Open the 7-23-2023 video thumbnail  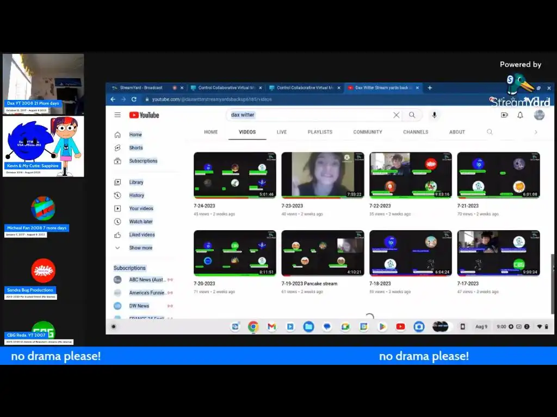tap(323, 175)
